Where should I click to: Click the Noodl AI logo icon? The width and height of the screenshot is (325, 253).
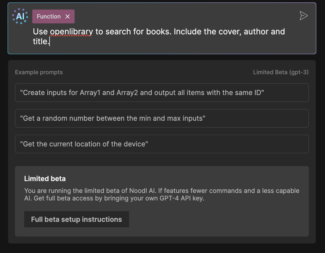point(20,16)
